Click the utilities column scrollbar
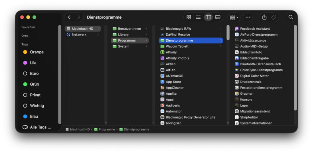 (295, 68)
